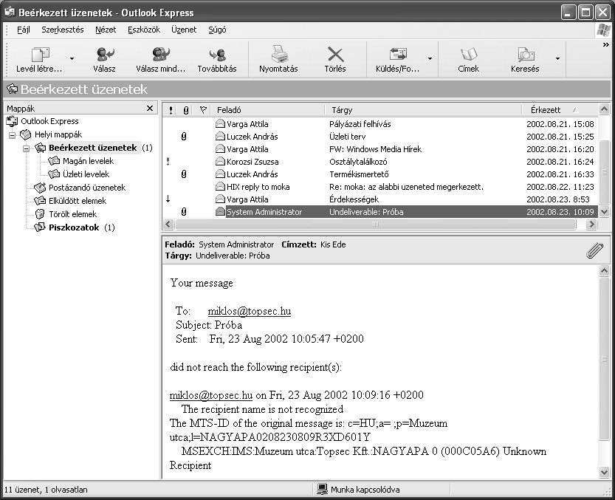Select the Beérkezett üzenetek folder in tree
This screenshot has height=500, width=615.
[x=92, y=148]
